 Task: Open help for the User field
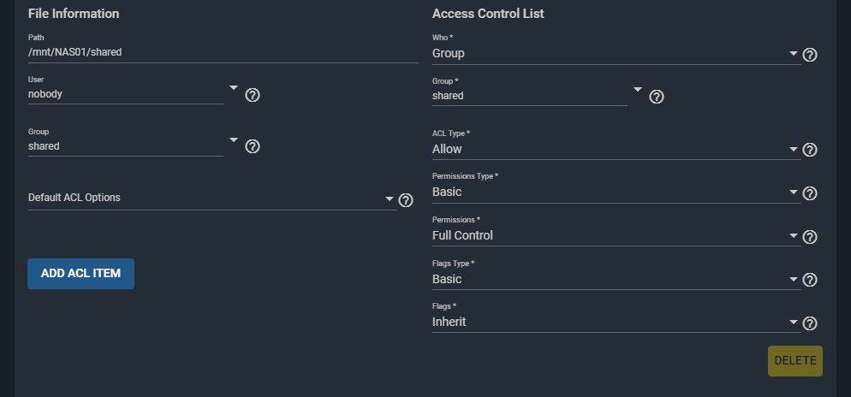(253, 95)
